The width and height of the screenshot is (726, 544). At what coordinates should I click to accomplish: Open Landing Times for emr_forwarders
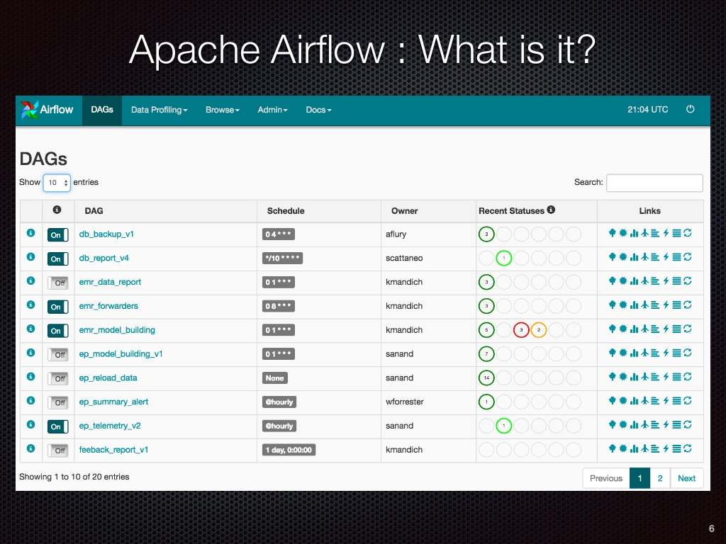pos(644,305)
